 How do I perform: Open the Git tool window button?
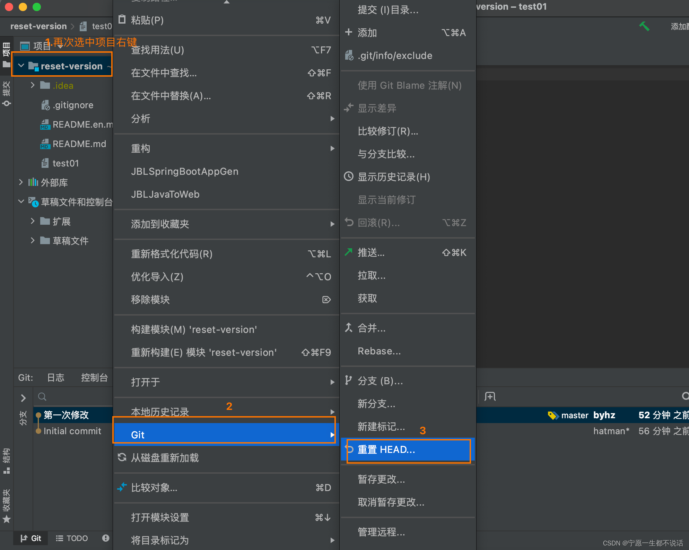coord(31,538)
